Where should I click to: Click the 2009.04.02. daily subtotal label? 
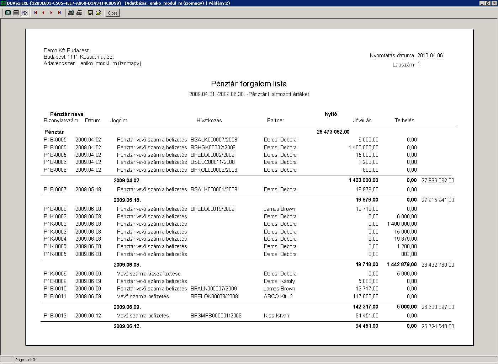click(x=127, y=181)
